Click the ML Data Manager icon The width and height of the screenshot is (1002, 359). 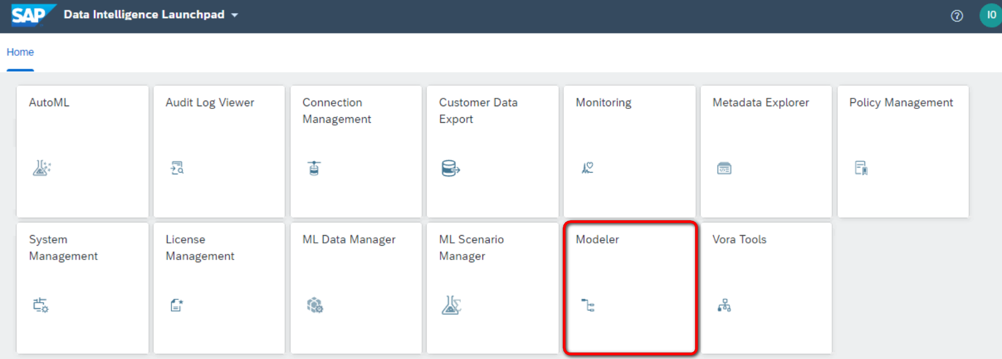pos(315,305)
